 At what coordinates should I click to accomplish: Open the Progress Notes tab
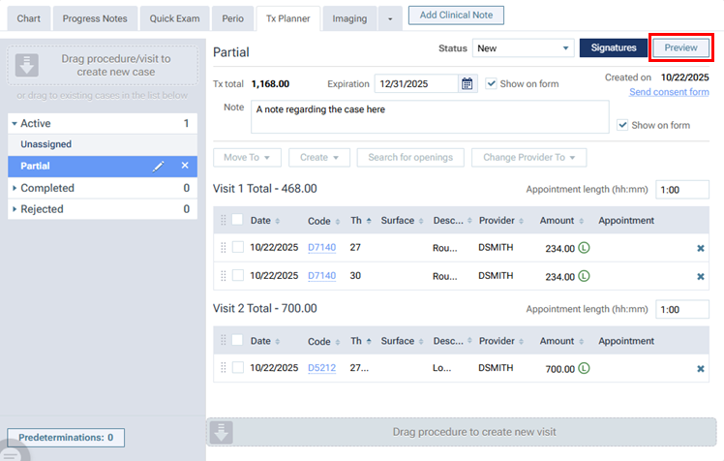pos(95,18)
